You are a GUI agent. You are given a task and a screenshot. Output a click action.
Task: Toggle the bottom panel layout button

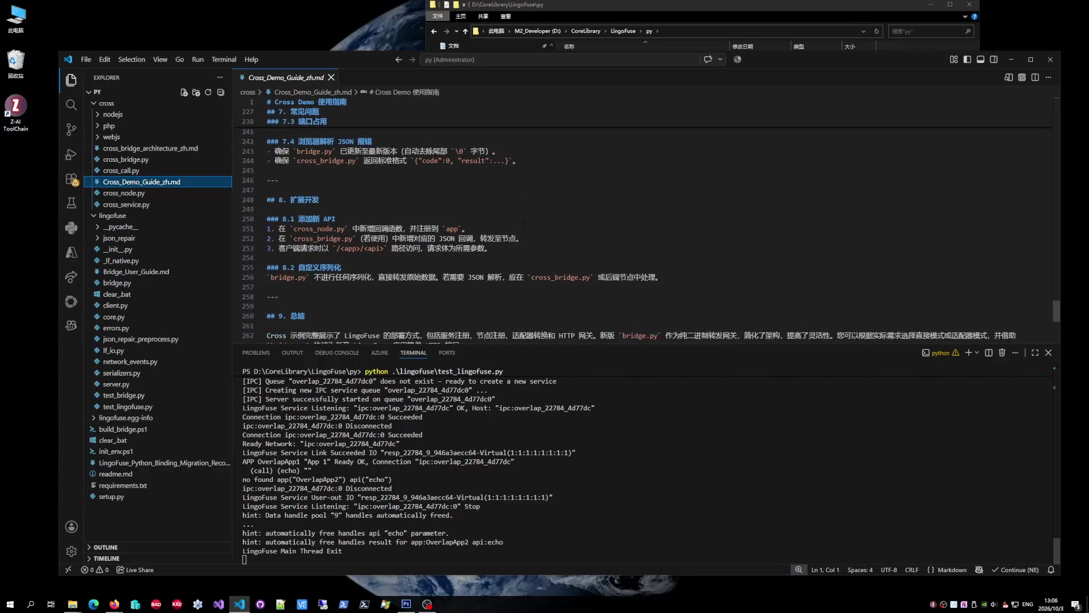click(980, 59)
